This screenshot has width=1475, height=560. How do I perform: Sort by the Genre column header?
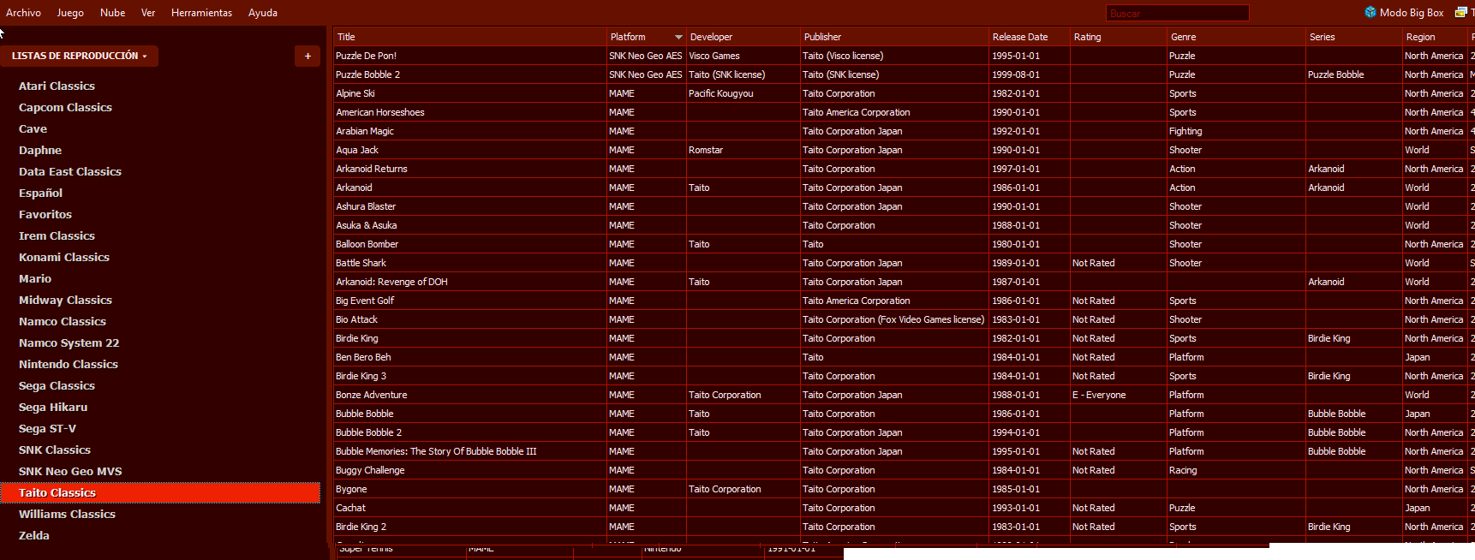(1236, 37)
